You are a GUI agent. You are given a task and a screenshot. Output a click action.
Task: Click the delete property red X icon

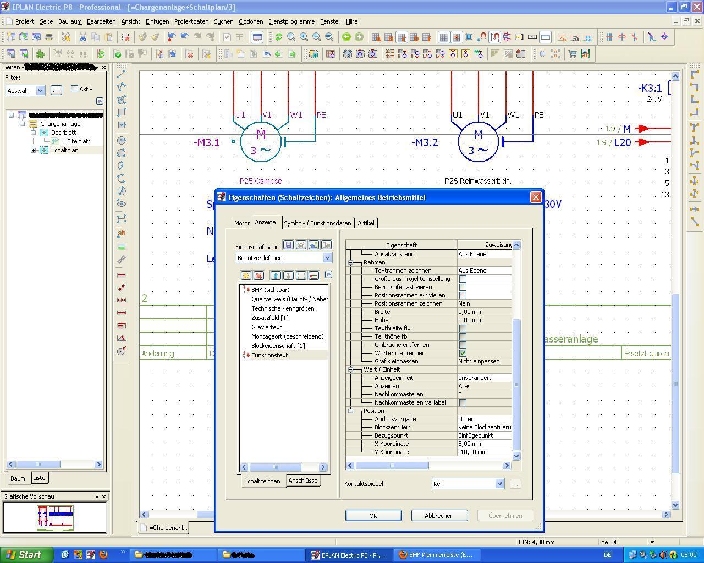258,275
